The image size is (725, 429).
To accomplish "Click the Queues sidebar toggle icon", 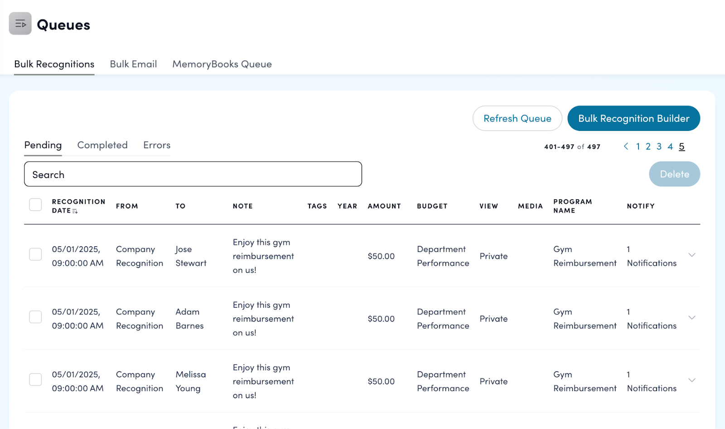I will coord(20,24).
